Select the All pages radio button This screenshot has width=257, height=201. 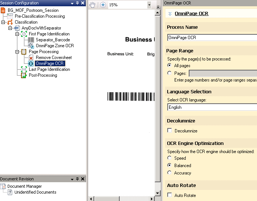click(169, 65)
